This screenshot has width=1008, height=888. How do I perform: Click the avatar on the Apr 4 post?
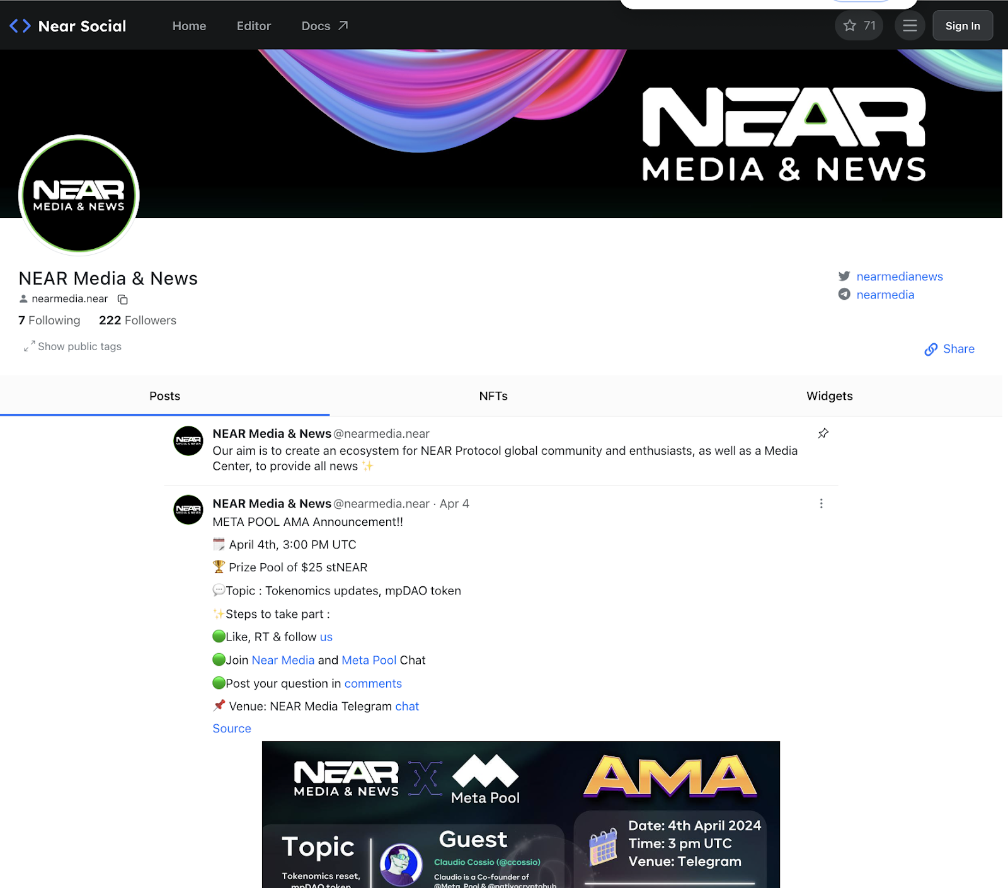188,510
